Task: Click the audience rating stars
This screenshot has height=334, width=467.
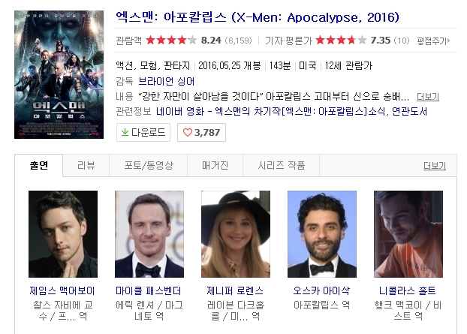Action: click(x=171, y=40)
